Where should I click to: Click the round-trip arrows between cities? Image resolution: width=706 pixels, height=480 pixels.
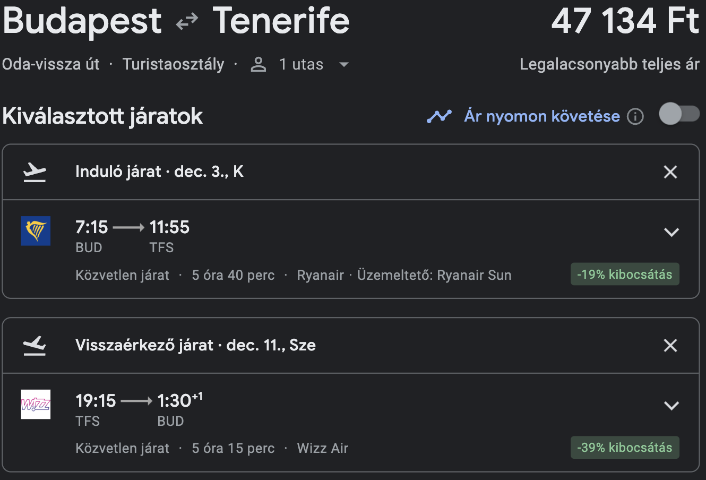[x=187, y=22]
